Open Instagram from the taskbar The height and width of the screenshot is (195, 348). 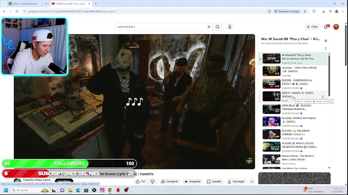click(102, 190)
